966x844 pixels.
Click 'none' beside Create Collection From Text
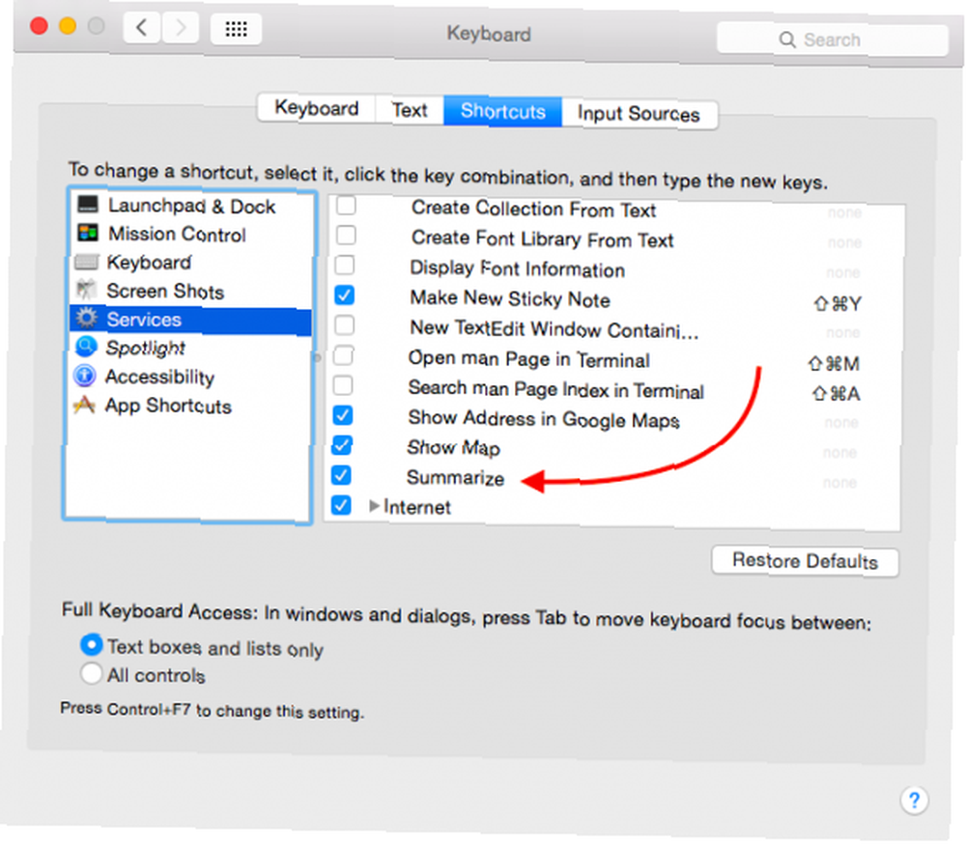coord(844,212)
